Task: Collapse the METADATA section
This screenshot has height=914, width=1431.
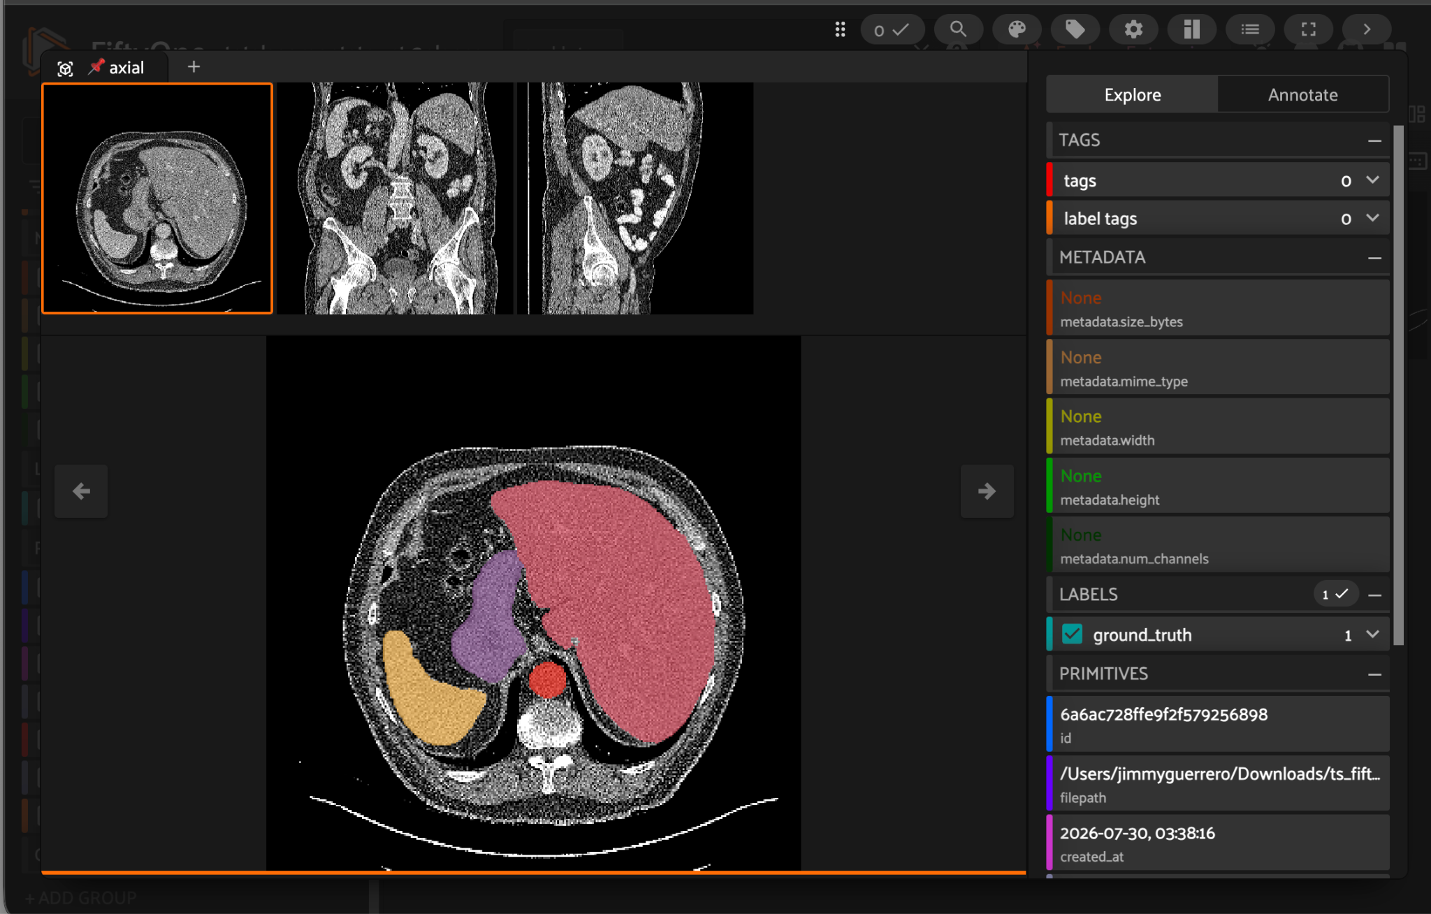Action: (1374, 258)
